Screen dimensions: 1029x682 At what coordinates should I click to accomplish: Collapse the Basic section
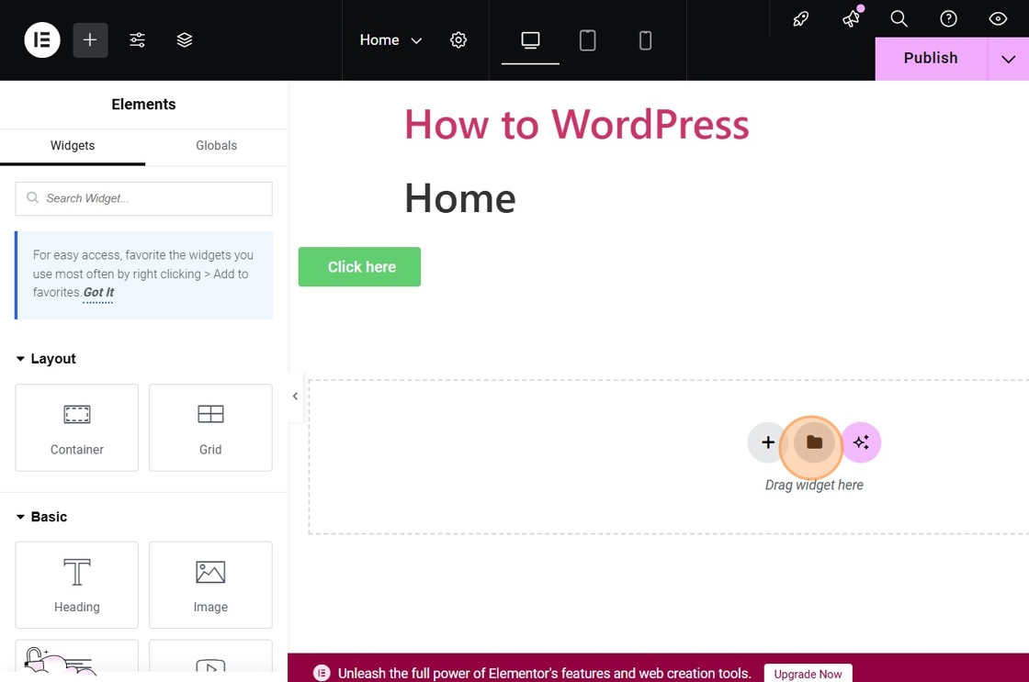[41, 517]
